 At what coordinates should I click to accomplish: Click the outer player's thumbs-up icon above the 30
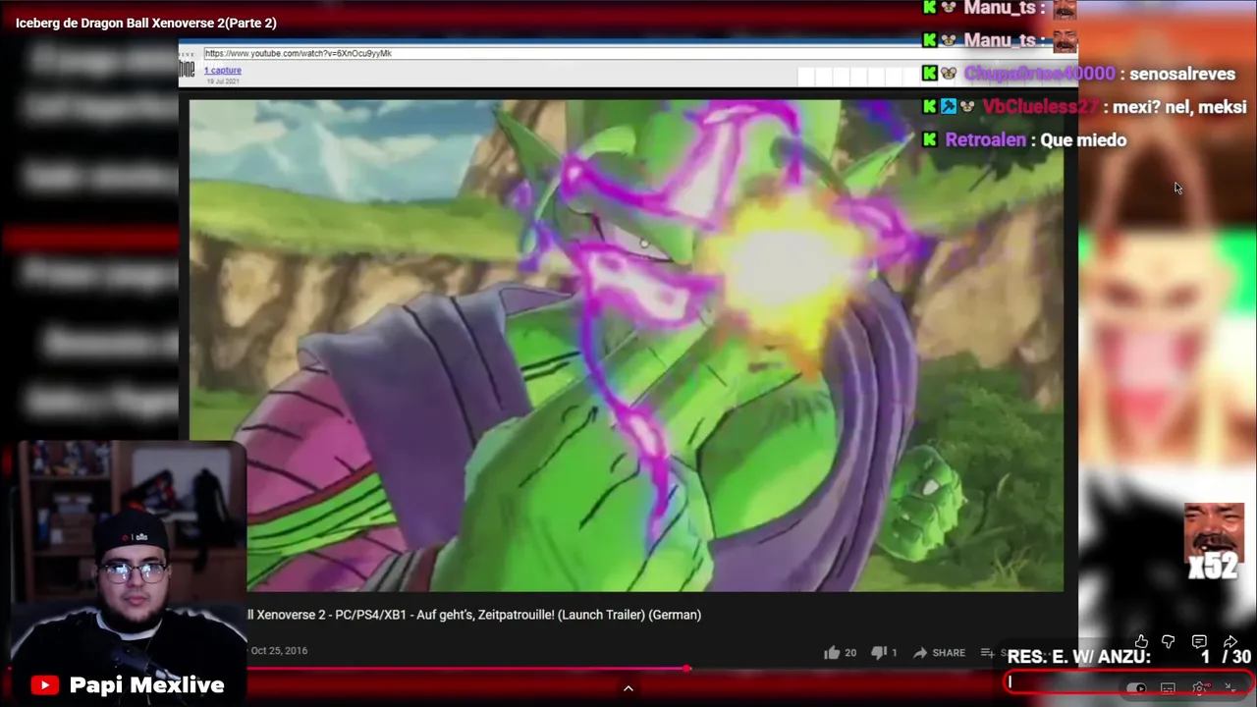[x=1141, y=641]
